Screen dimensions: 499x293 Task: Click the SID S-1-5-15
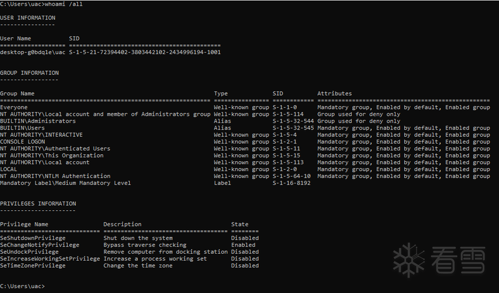(286, 156)
